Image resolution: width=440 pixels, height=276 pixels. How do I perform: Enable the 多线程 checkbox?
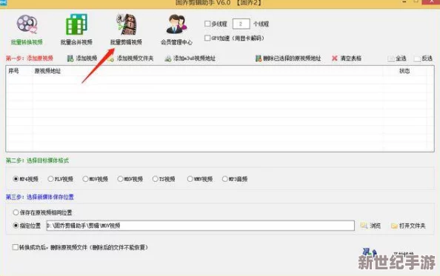207,24
